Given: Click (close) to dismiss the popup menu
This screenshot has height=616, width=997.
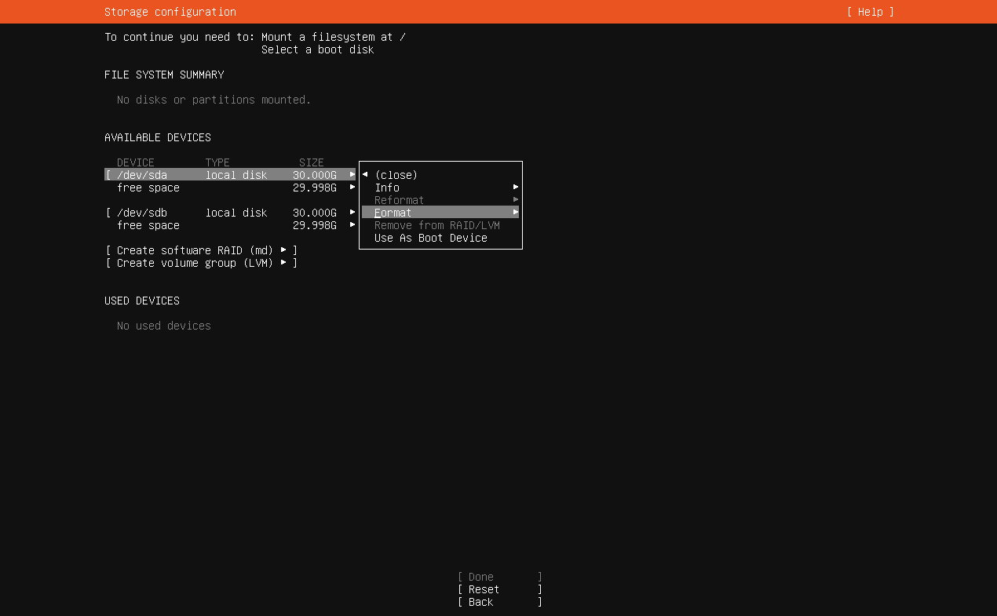Looking at the screenshot, I should [x=396, y=175].
